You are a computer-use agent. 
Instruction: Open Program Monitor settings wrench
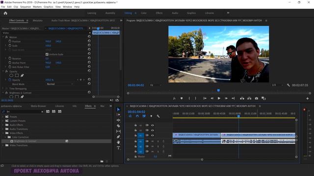pos(288,85)
